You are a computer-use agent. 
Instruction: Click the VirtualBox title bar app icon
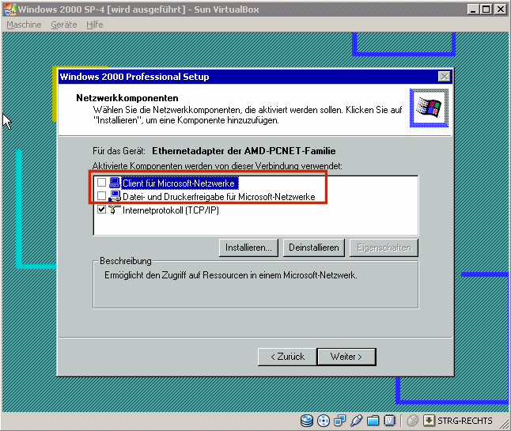tap(9, 9)
